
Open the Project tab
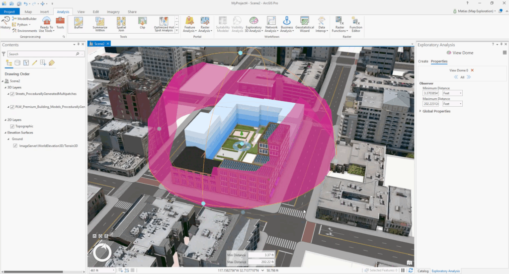[x=9, y=12]
